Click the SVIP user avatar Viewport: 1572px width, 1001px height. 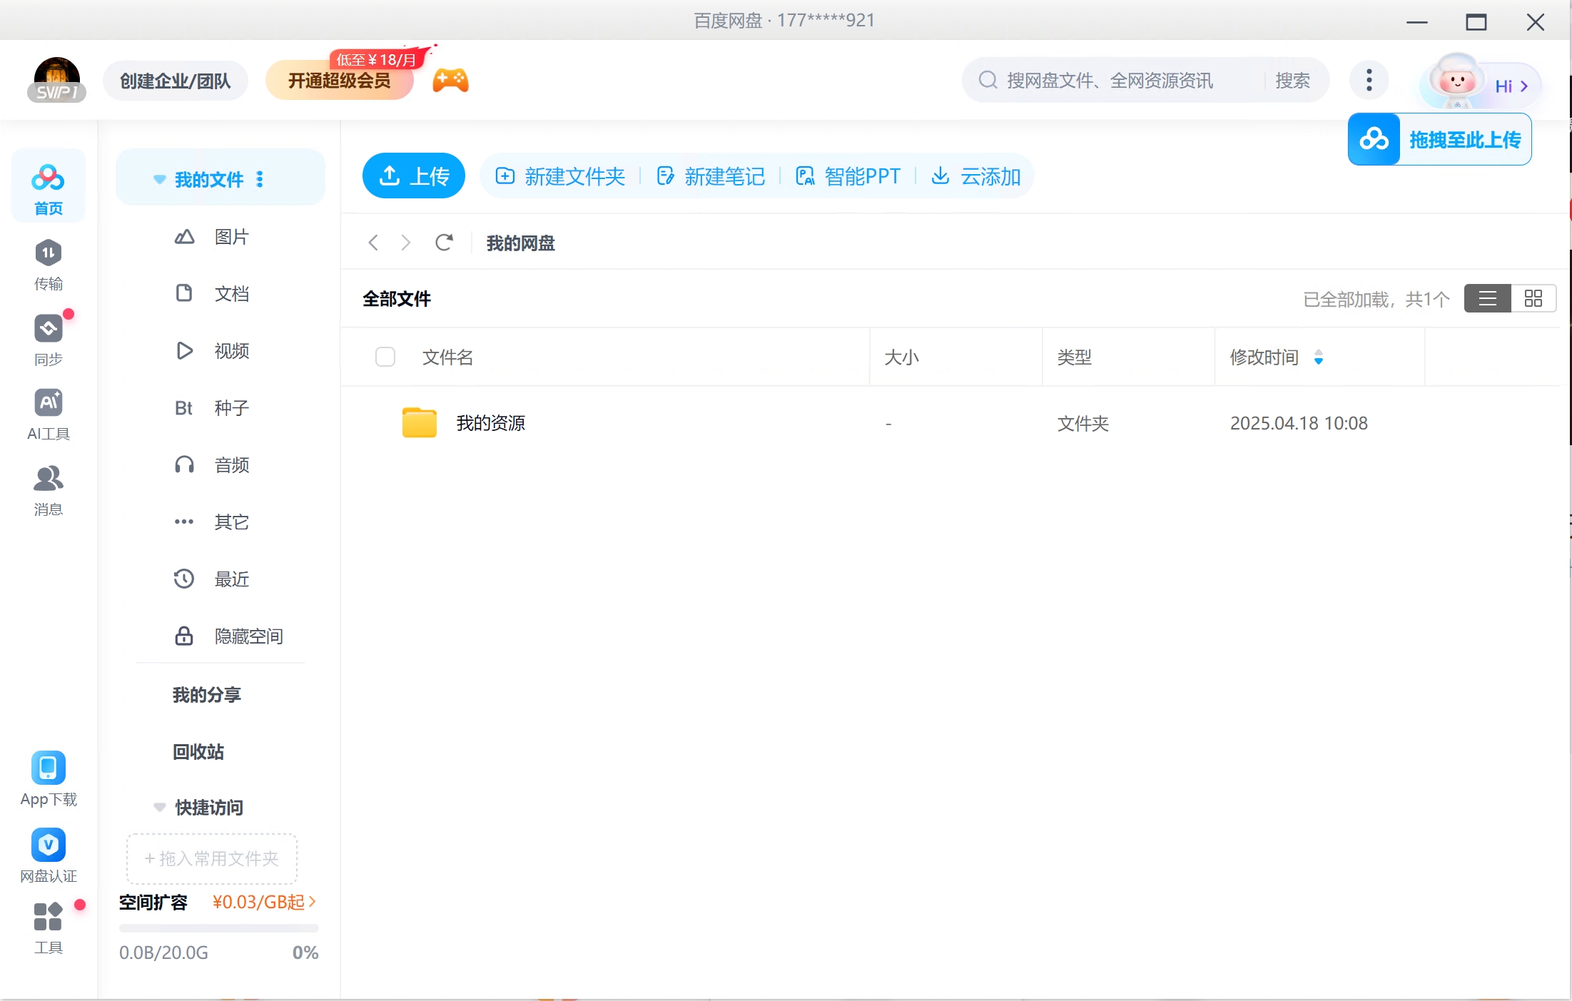(x=56, y=80)
